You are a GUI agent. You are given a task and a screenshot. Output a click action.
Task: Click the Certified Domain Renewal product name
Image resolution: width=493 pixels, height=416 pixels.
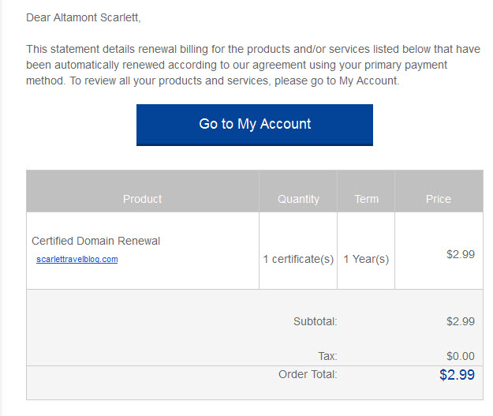96,241
